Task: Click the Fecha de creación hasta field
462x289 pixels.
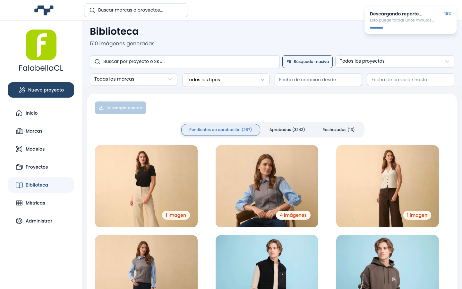Action: pyautogui.click(x=411, y=80)
